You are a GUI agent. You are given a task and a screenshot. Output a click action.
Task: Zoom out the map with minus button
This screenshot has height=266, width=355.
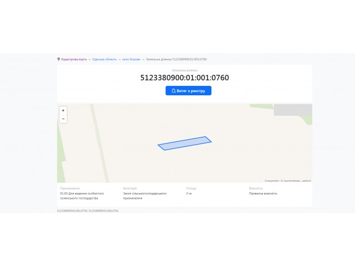(63, 119)
